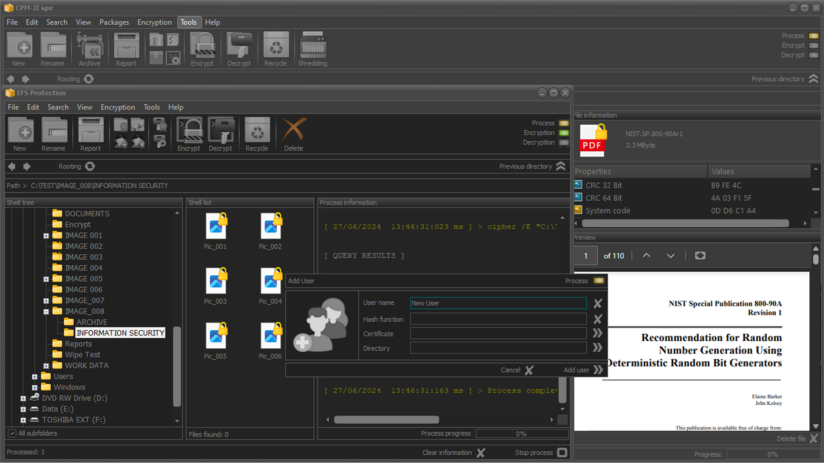This screenshot has width=824, height=463.
Task: Click Previous directory in EFS Protection
Action: pyautogui.click(x=532, y=166)
